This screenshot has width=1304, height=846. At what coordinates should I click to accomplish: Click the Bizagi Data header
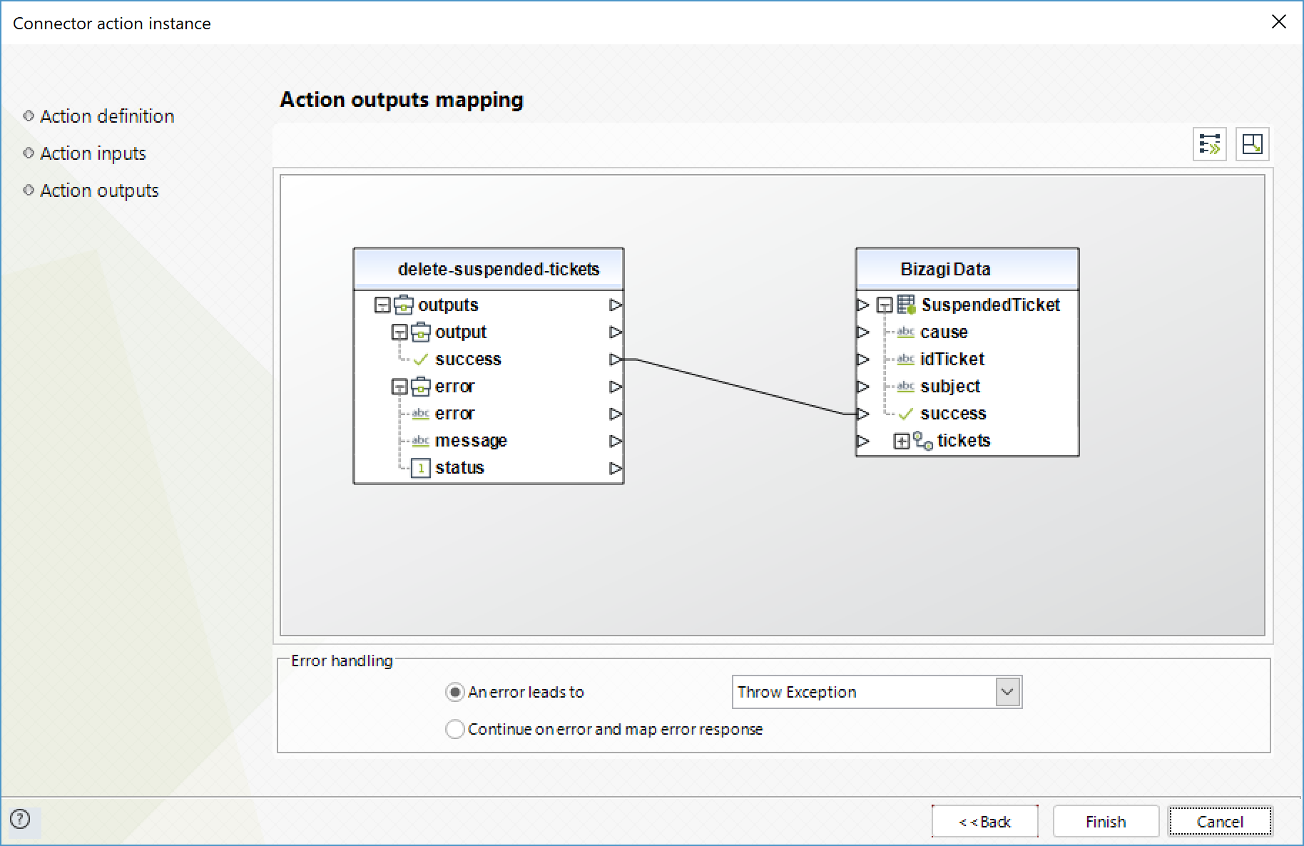coord(967,269)
